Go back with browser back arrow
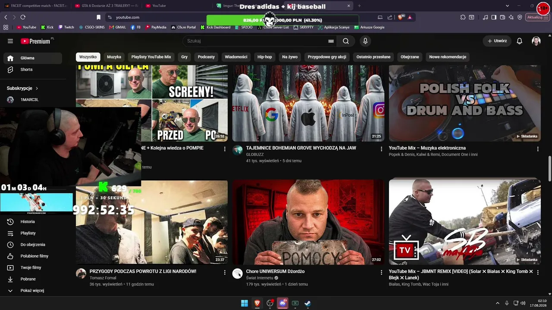Viewport: 552px width, 310px height. (x=6, y=17)
